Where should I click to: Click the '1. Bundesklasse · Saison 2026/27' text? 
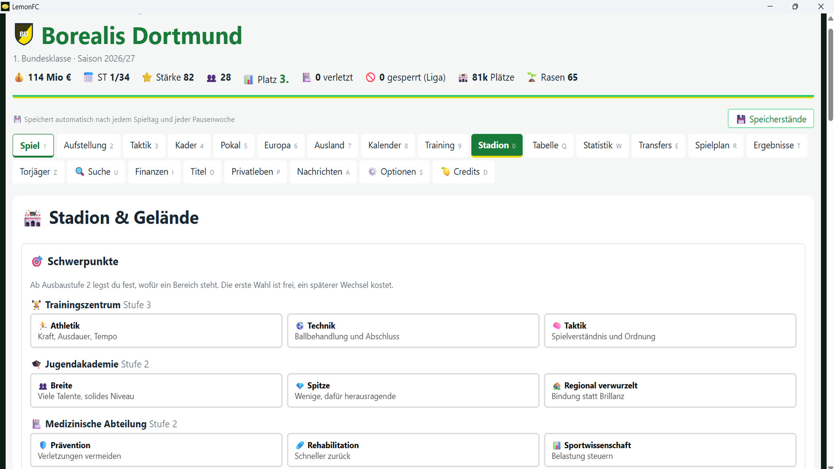tap(74, 59)
